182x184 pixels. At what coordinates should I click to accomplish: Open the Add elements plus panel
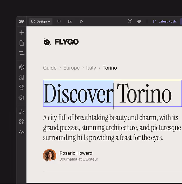point(22,33)
